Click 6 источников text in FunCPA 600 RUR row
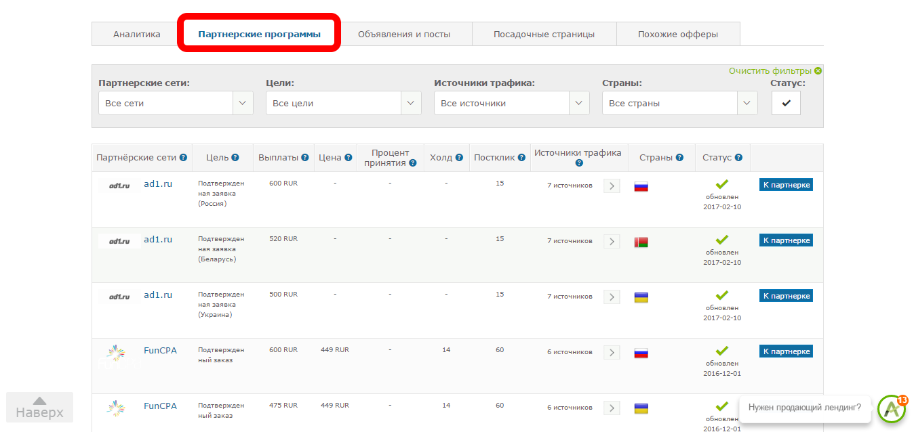914x432 pixels. pos(570,352)
